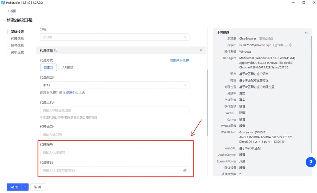Click the Hubstudio logo in title bar
The height and width of the screenshot is (193, 317).
pyautogui.click(x=3, y=2)
